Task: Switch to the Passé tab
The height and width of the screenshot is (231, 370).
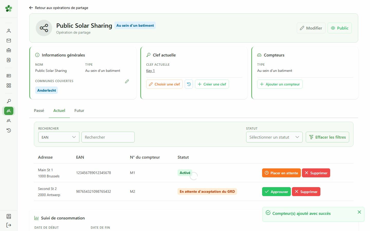Action: 39,111
